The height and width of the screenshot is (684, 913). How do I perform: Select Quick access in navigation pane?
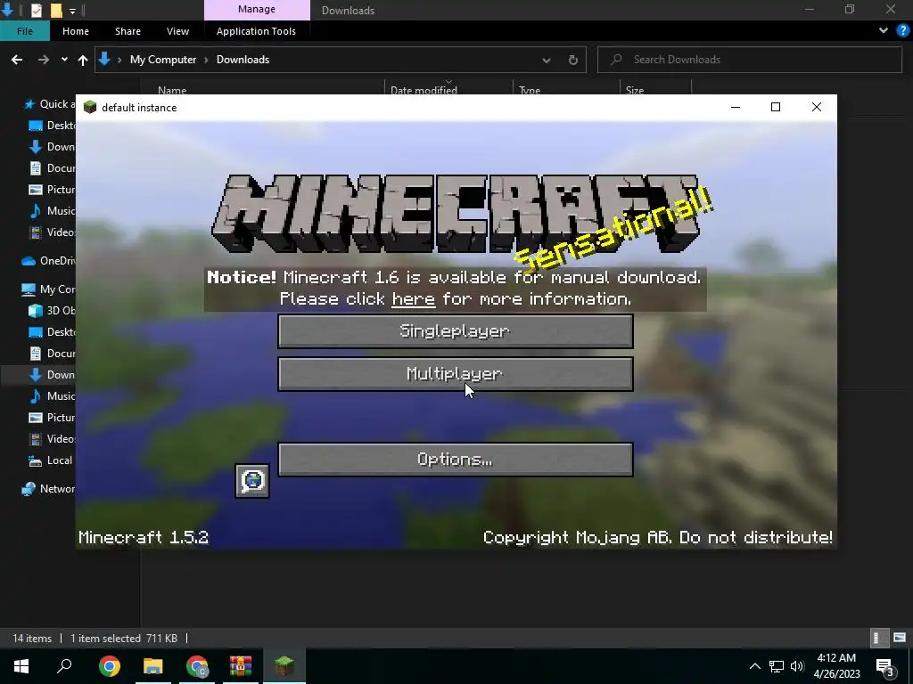pos(49,104)
